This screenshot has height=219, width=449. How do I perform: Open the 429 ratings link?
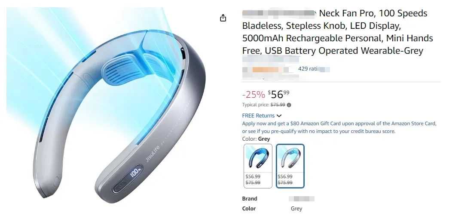(314, 69)
